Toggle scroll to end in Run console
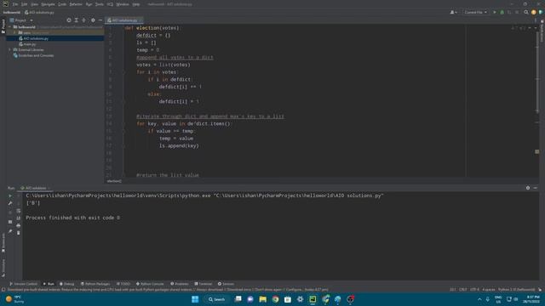This screenshot has width=545, height=306. [19, 218]
